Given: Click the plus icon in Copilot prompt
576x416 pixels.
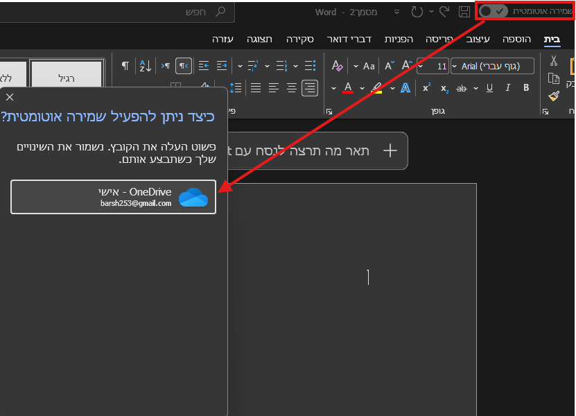Looking at the screenshot, I should click(390, 150).
